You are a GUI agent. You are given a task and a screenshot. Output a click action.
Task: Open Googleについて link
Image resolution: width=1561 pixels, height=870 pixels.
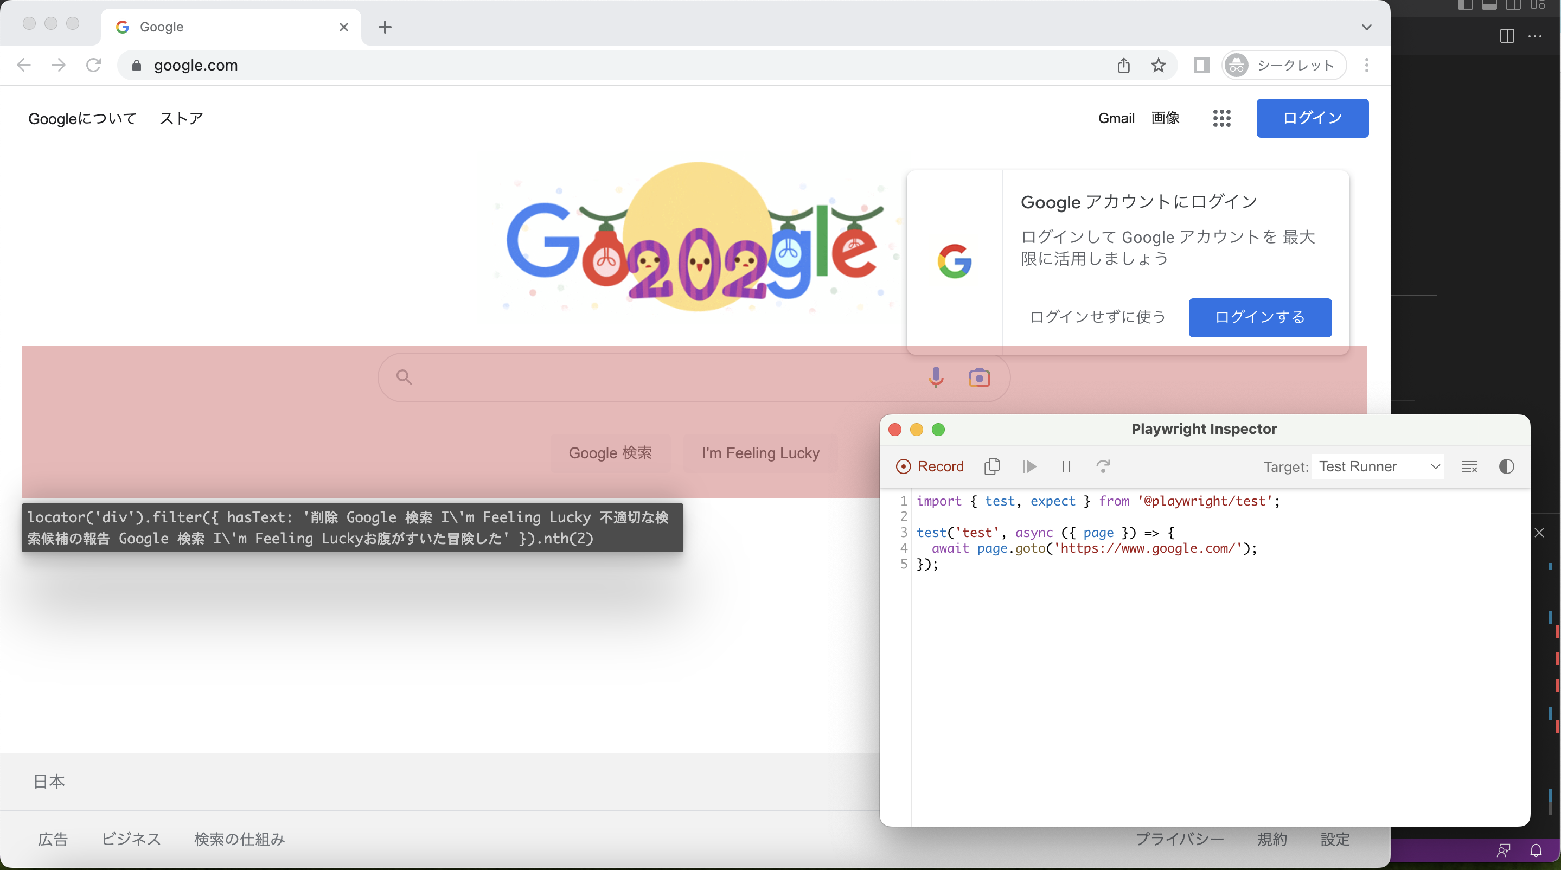82,119
